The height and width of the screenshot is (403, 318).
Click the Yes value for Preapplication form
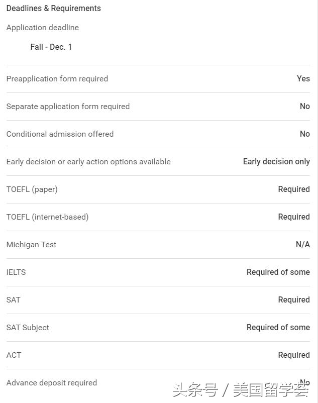click(303, 79)
